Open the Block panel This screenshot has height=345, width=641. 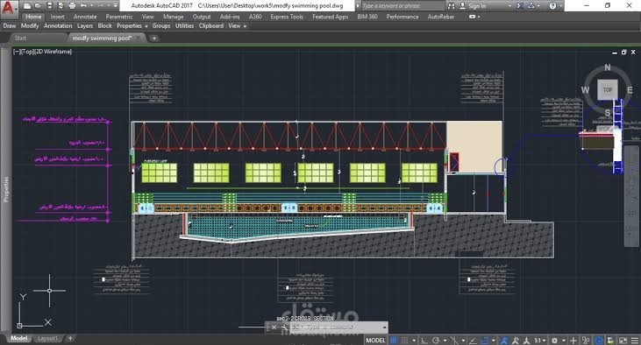[104, 25]
